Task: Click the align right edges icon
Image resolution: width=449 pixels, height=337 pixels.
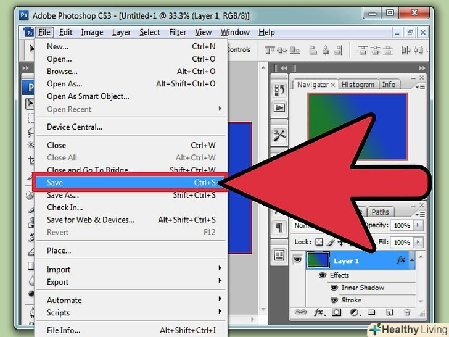Action: 338,51
